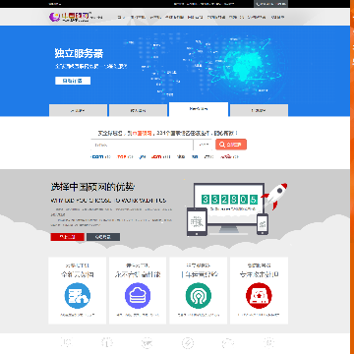Screen dimensions: 354x354
Task: Open the last item in main navigation bar
Action: coord(277,17)
